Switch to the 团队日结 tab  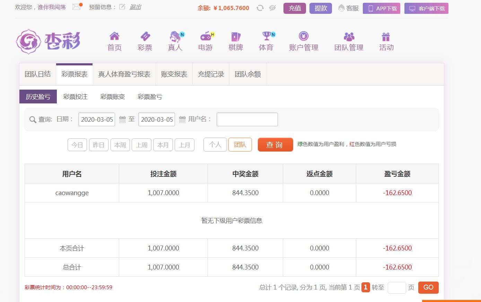pos(38,74)
